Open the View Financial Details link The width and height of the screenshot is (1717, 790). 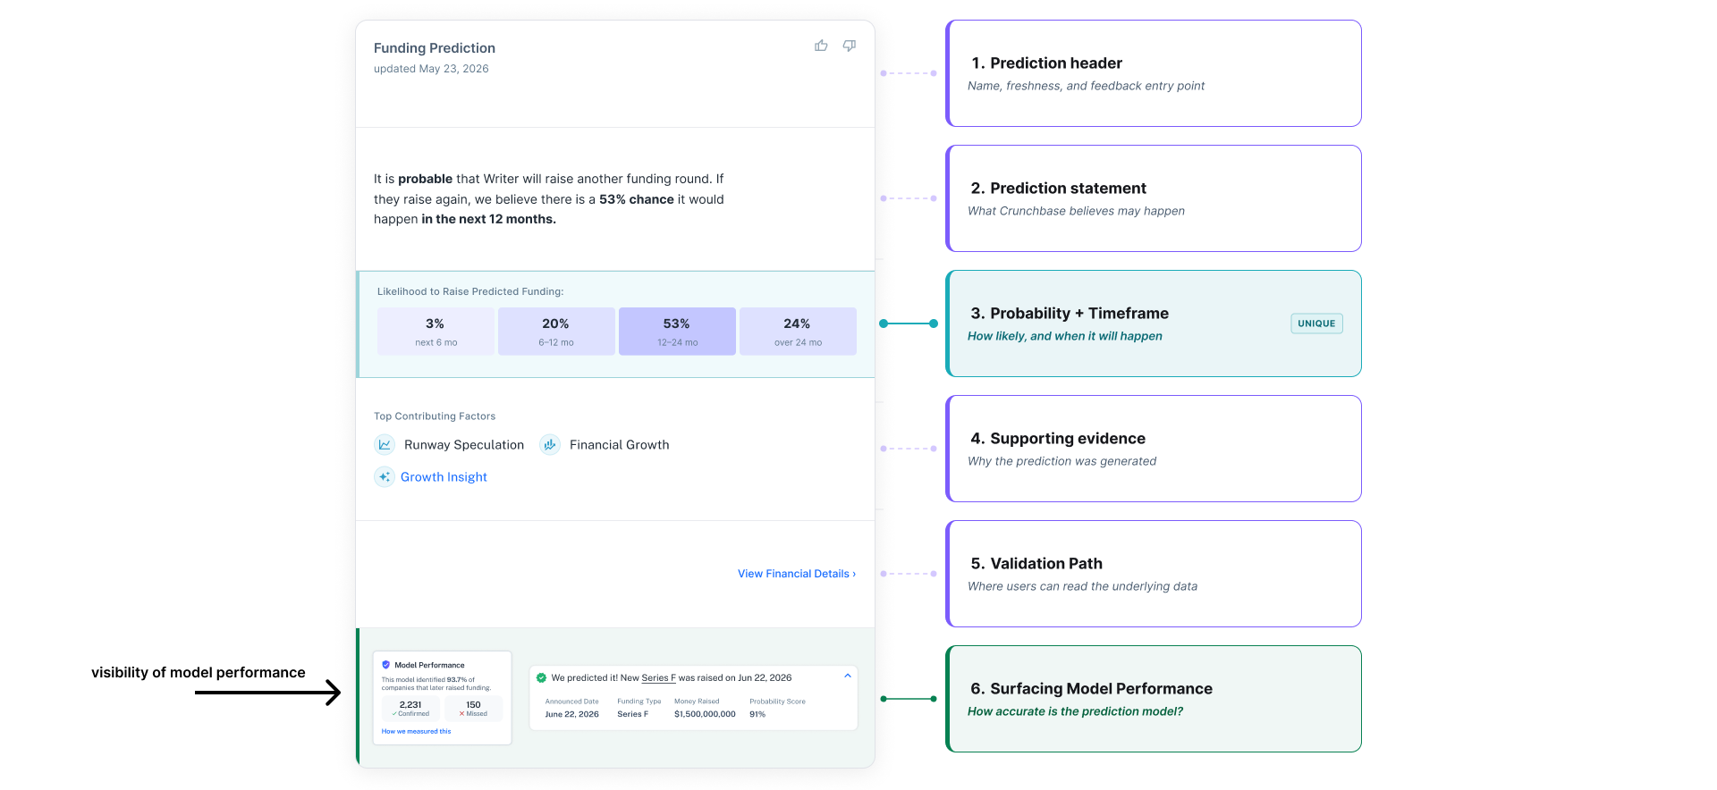pyautogui.click(x=797, y=574)
